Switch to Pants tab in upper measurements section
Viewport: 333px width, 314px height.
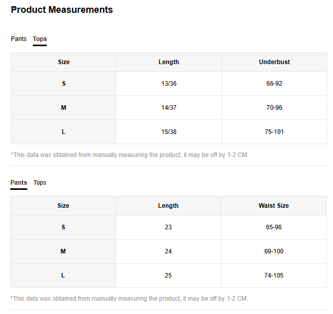18,39
